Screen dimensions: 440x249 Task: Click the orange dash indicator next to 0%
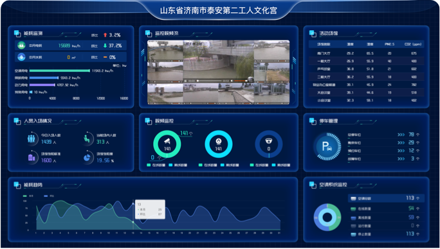[x=105, y=57]
